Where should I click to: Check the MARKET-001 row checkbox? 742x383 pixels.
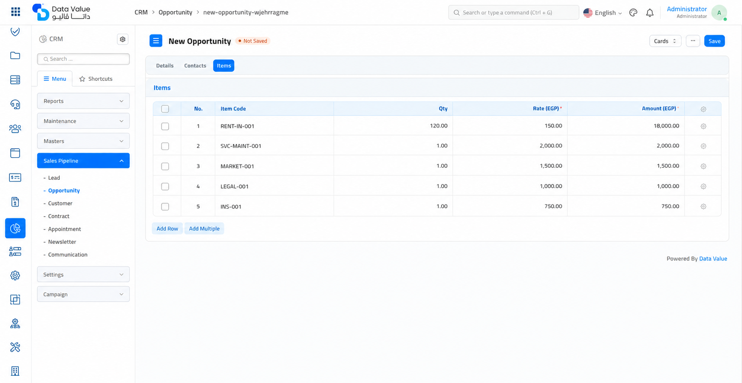[165, 166]
